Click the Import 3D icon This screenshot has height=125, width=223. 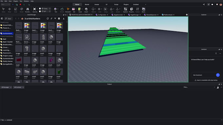coord(86,9)
